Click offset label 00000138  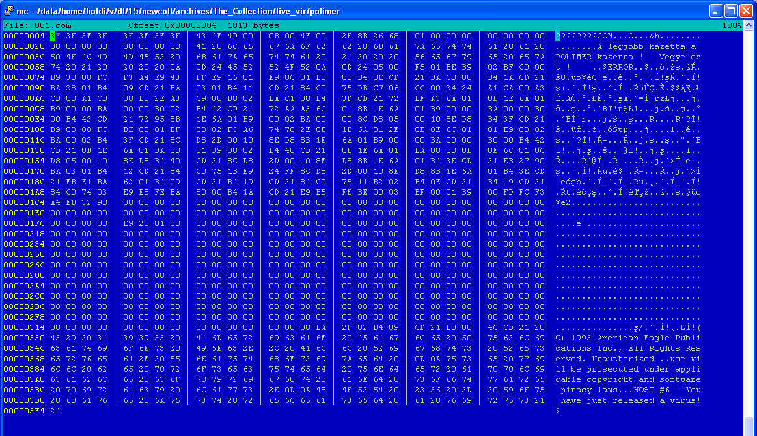(x=24, y=150)
